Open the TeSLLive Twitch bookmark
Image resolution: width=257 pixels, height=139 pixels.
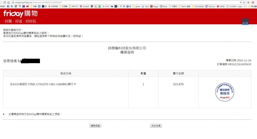[210, 6]
